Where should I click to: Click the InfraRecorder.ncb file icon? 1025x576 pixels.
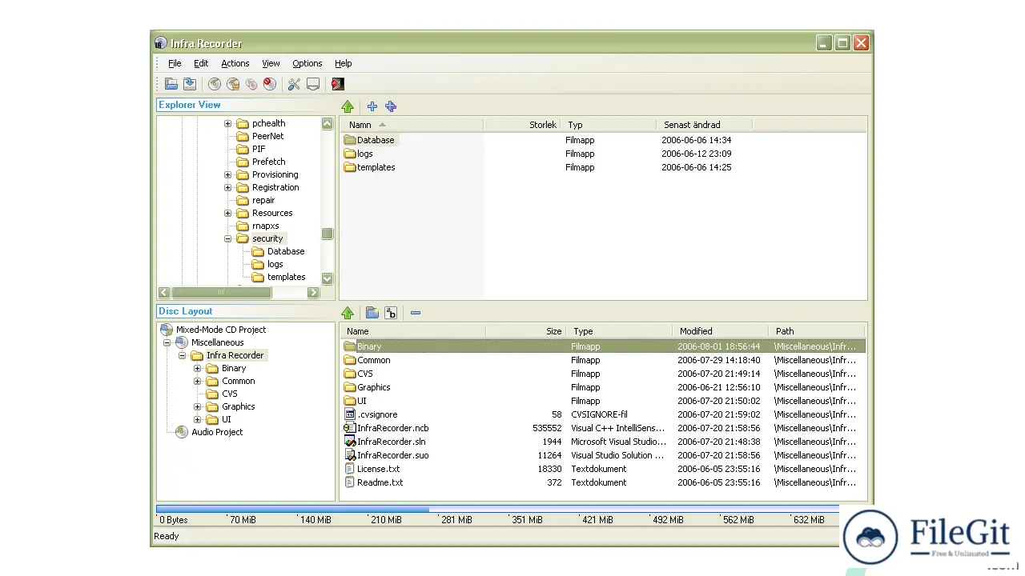350,428
